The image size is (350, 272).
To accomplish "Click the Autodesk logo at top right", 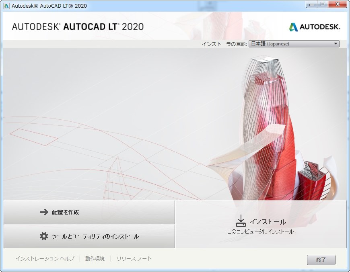I will 315,27.
